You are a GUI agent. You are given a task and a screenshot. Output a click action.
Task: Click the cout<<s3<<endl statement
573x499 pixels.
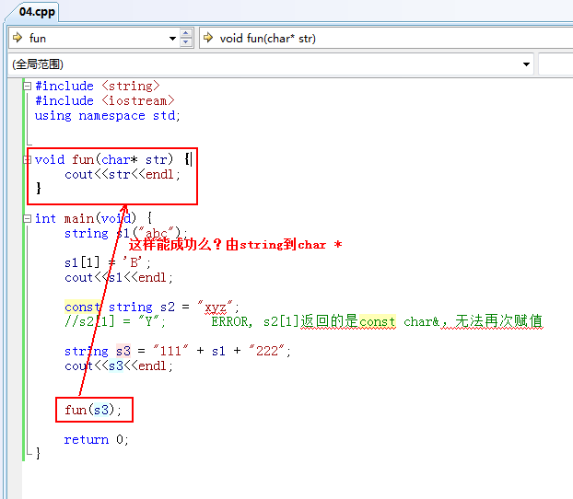(119, 366)
